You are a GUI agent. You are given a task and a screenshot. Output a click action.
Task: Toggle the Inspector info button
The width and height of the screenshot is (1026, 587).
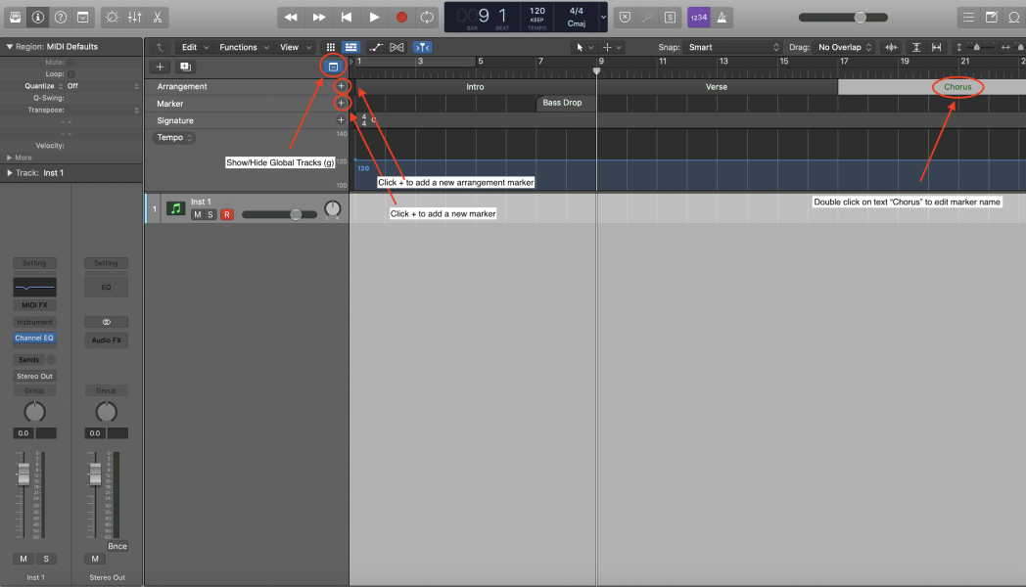(38, 17)
